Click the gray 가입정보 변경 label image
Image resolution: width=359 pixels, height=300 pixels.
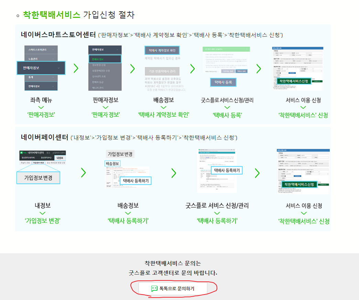[120, 154]
